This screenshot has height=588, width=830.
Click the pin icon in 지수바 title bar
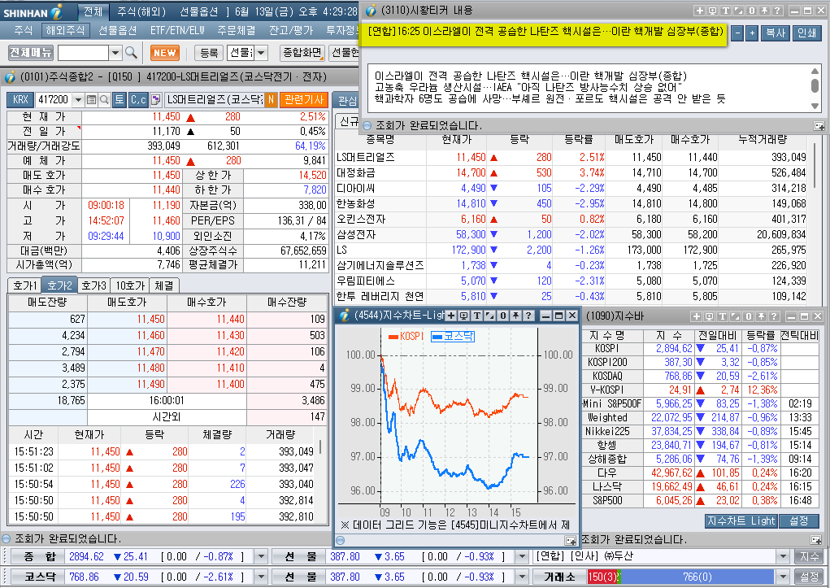click(761, 316)
